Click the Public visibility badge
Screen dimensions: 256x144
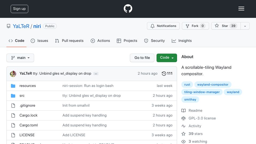[50, 26]
